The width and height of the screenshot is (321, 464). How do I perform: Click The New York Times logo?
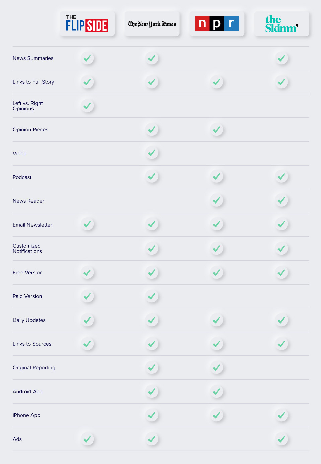pyautogui.click(x=152, y=24)
